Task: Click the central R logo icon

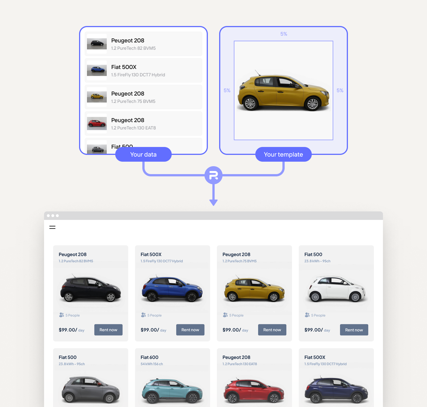Action: [x=213, y=175]
